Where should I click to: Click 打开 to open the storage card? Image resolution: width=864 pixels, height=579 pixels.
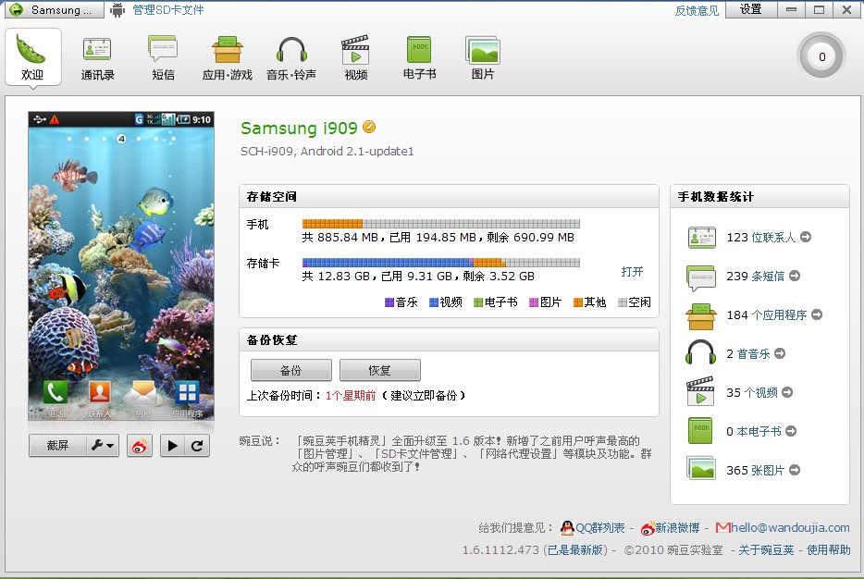coord(632,272)
